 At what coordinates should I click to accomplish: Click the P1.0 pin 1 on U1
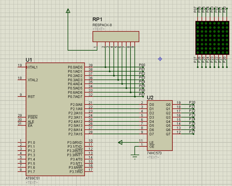(x=22, y=142)
